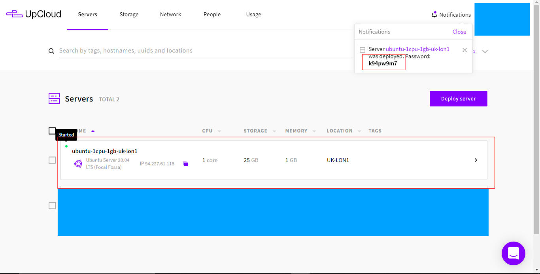Tick the checkbox for the second server row

pos(52,206)
